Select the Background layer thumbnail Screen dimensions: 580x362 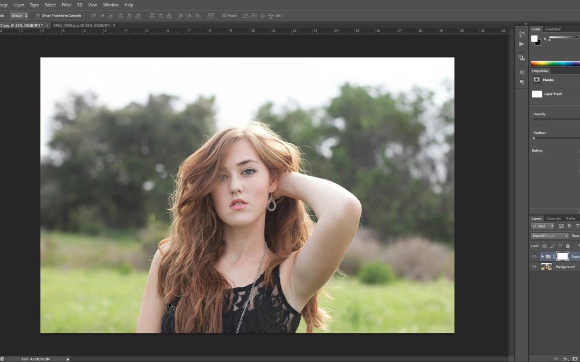click(546, 267)
